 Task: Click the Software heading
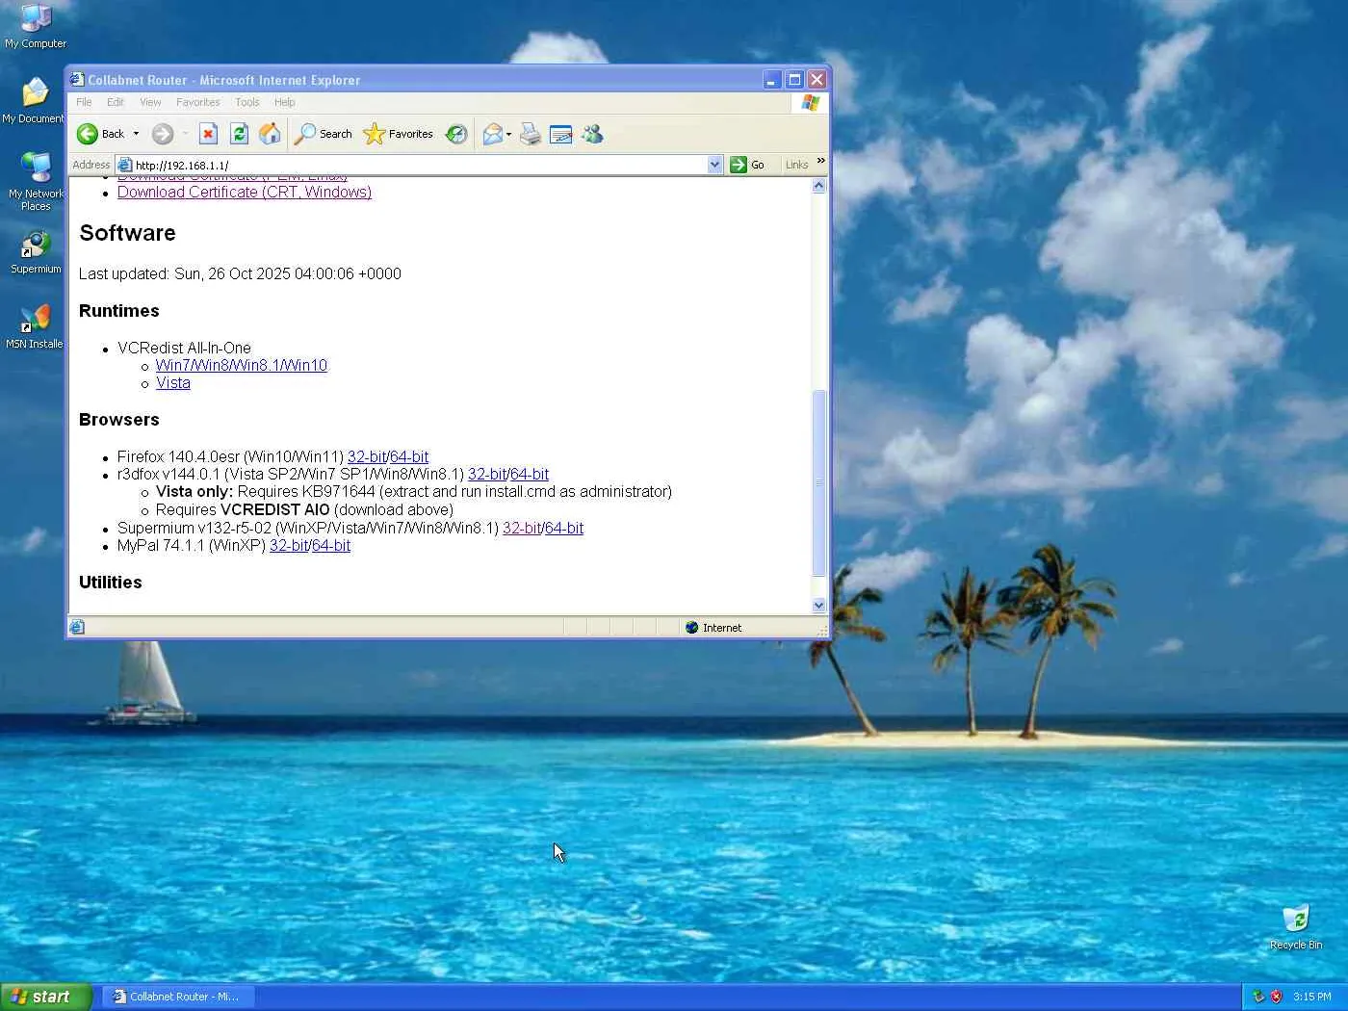[x=128, y=233]
